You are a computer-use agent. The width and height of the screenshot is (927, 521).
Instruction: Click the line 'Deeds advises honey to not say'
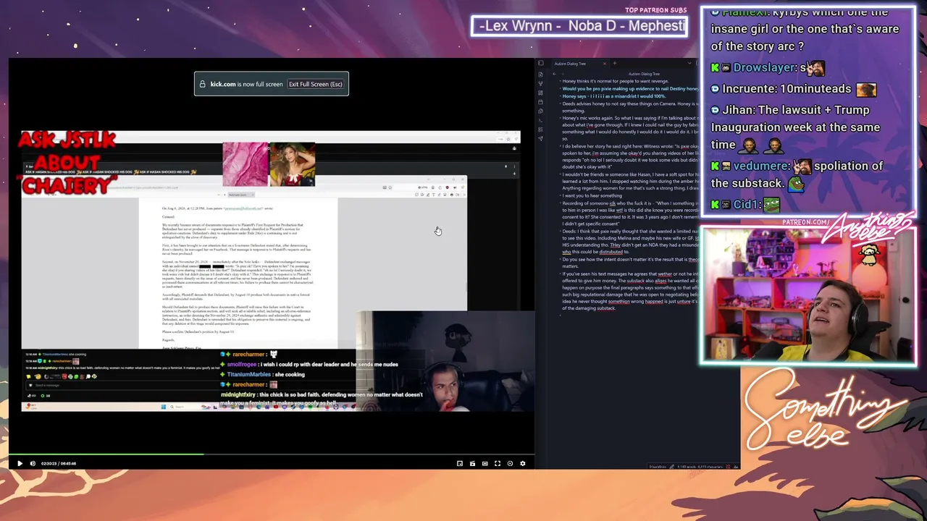click(x=630, y=108)
